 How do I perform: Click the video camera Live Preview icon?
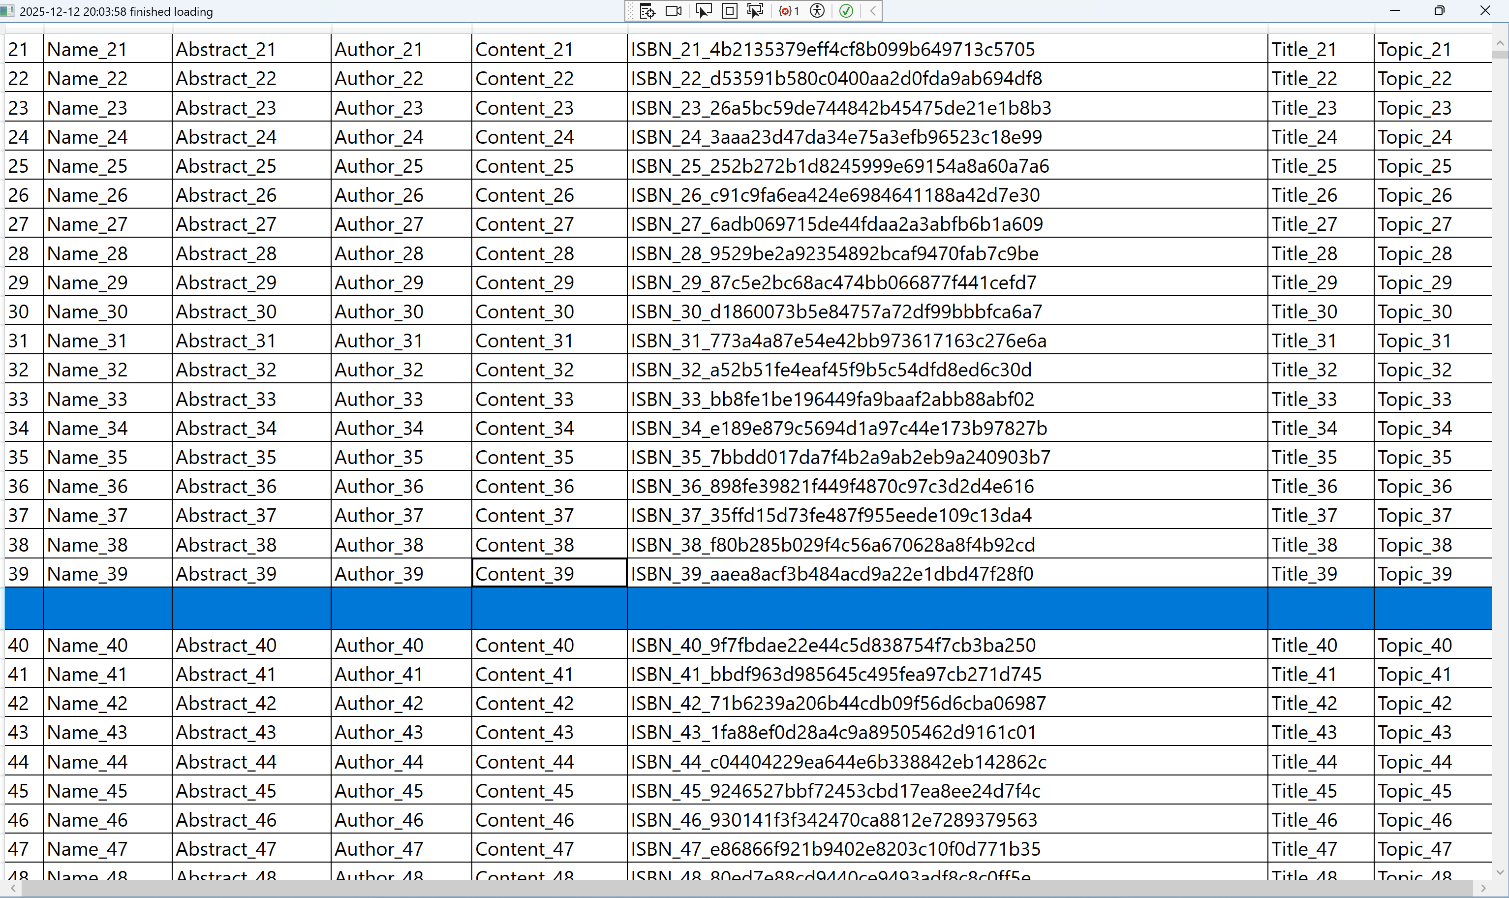pyautogui.click(x=674, y=11)
